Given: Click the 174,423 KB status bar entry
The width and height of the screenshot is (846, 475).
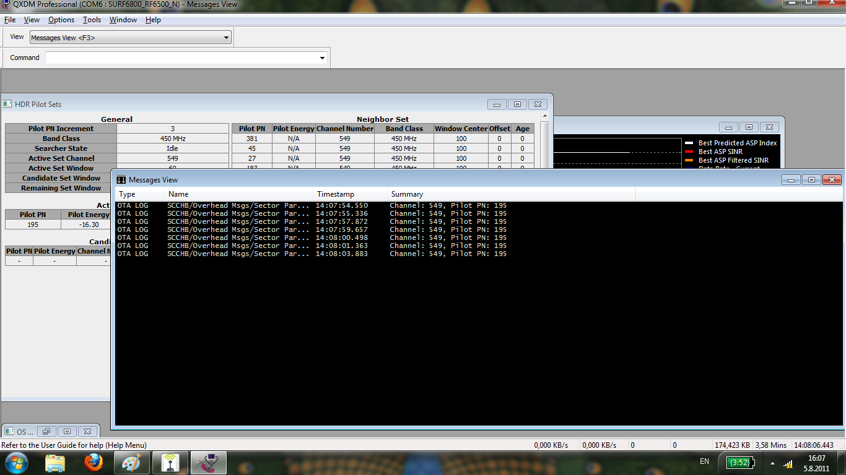Looking at the screenshot, I should pyautogui.click(x=732, y=445).
